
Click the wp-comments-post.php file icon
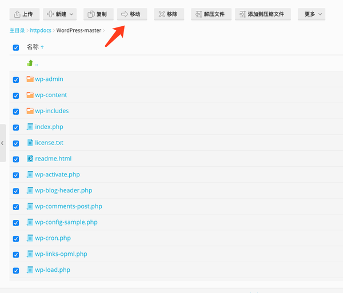coord(30,206)
